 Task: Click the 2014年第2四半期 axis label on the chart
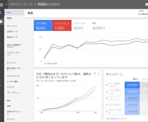coord(50,64)
